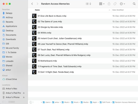The height and width of the screenshot is (104, 138).
Task: Select 02 The Game of Love.m4p
Action: click(x=83, y=22)
